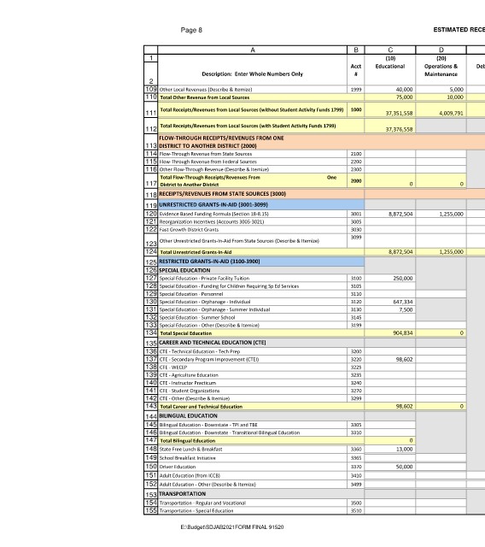Select 'Total Other Revenue from Local Sources'
Image resolution: width=485 pixels, height=547 pixels.
click(205, 97)
